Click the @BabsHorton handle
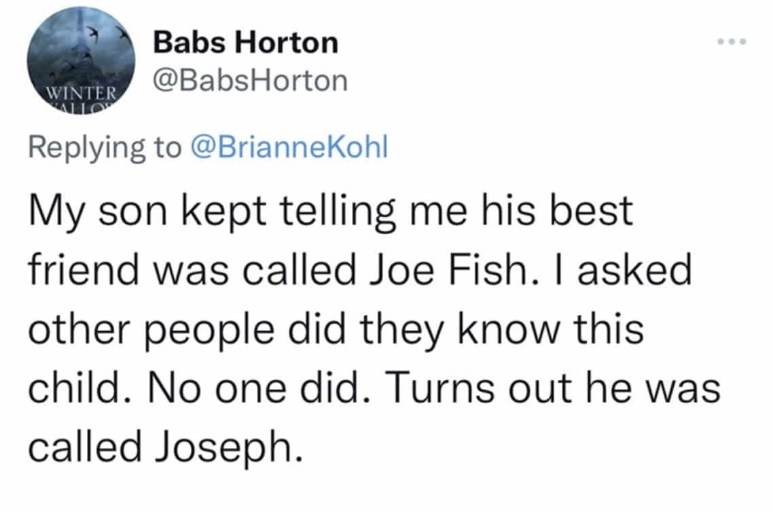 [251, 81]
